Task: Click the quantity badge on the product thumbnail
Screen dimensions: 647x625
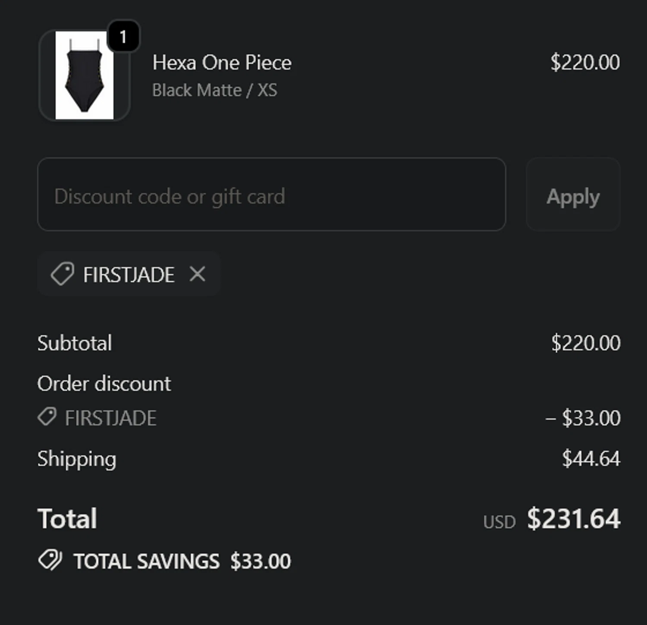Action: coord(123,37)
